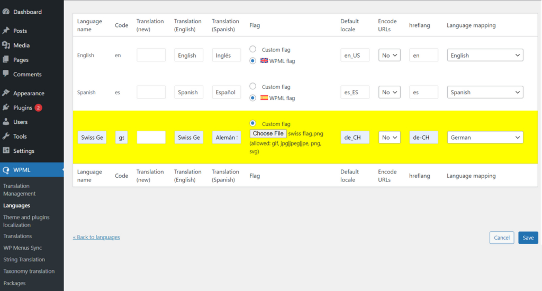Click the WPML logo icon
This screenshot has width=542, height=291.
tap(6, 170)
